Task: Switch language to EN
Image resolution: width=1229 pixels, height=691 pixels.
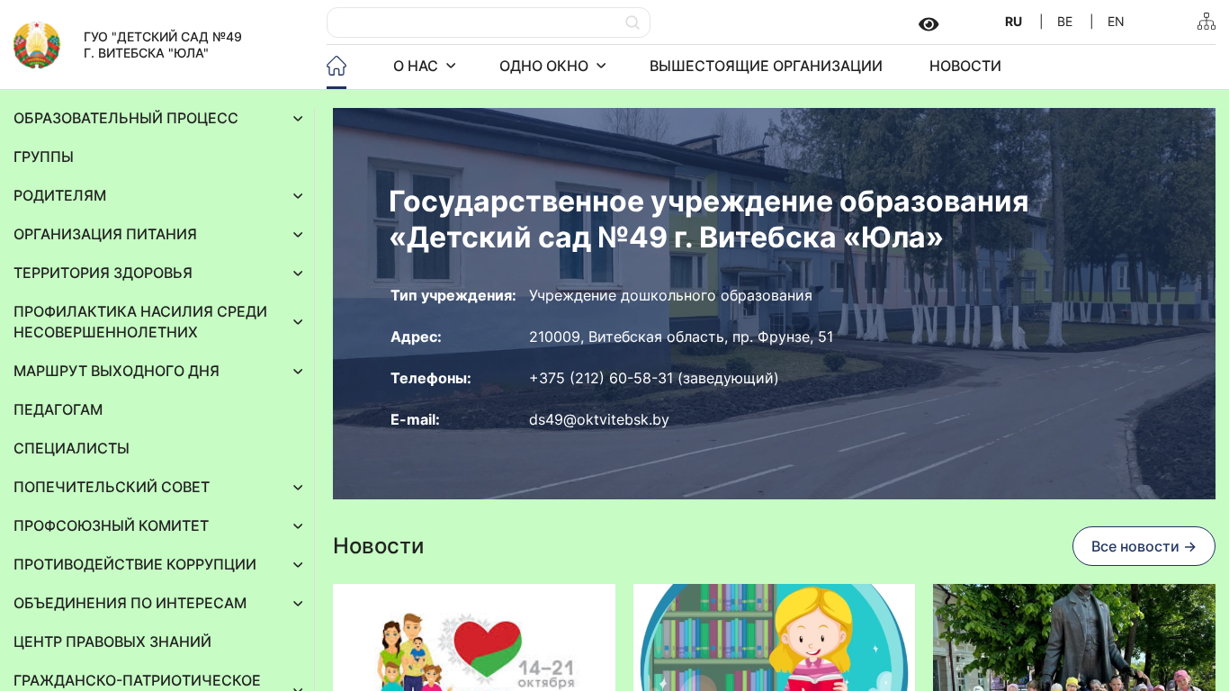Action: click(x=1116, y=22)
